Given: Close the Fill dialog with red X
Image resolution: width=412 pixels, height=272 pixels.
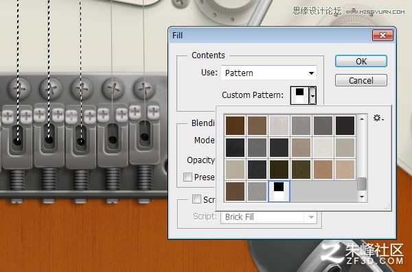Looking at the screenshot, I should [382, 35].
